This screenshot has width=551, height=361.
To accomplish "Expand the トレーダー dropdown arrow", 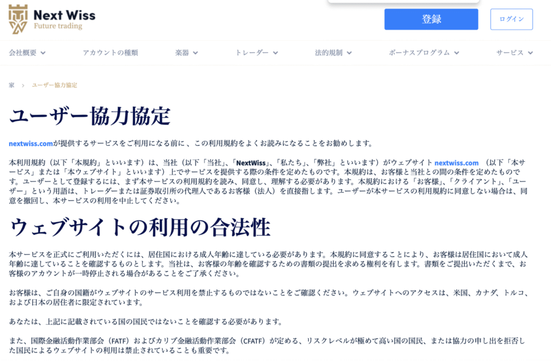I will pos(275,53).
